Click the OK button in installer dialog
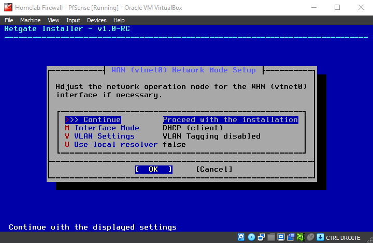 click(x=154, y=169)
